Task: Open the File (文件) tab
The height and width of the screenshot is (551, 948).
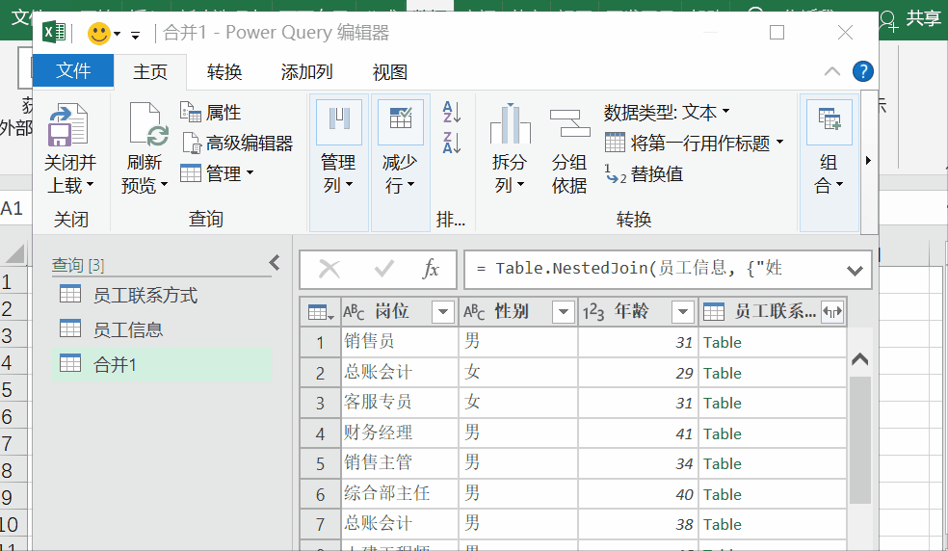Action: (x=72, y=70)
